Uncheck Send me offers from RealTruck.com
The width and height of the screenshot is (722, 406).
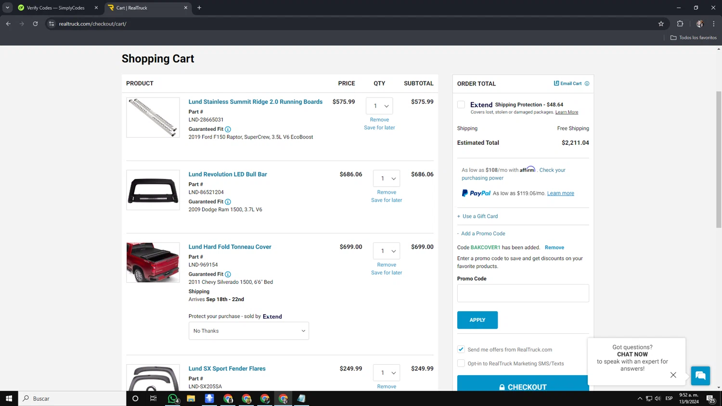(461, 350)
